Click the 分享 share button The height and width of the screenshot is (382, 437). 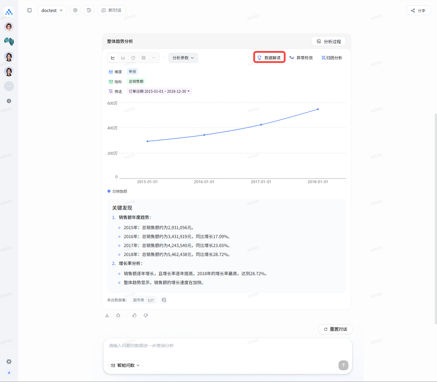click(x=418, y=10)
